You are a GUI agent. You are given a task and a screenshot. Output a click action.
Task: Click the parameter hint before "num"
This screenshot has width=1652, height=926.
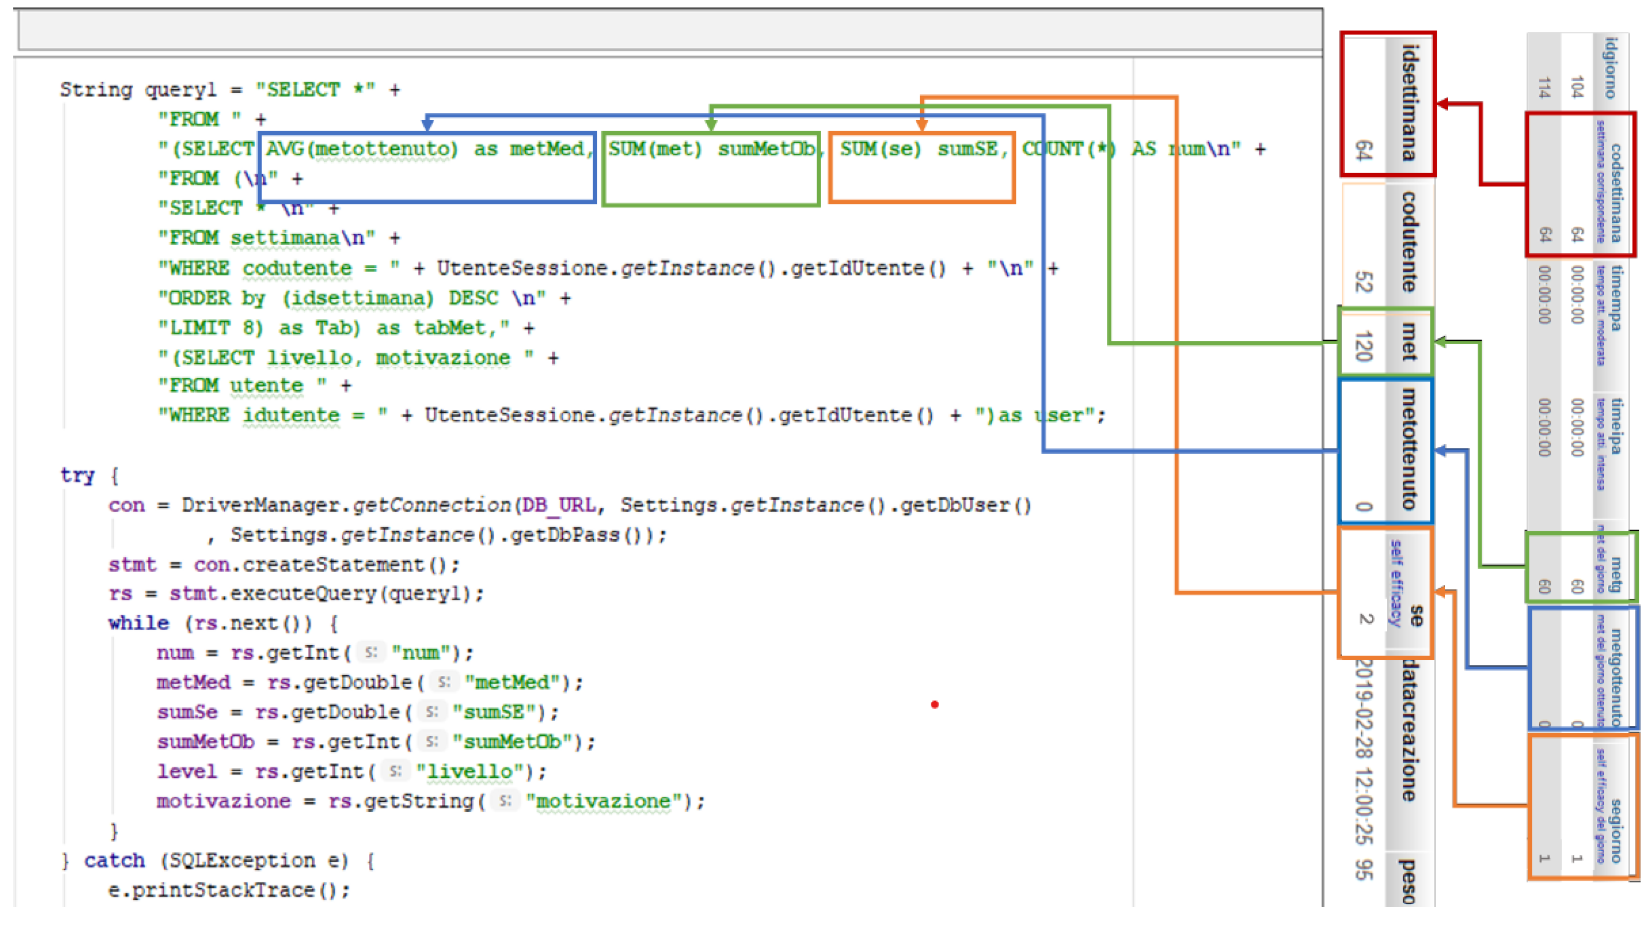click(x=372, y=652)
